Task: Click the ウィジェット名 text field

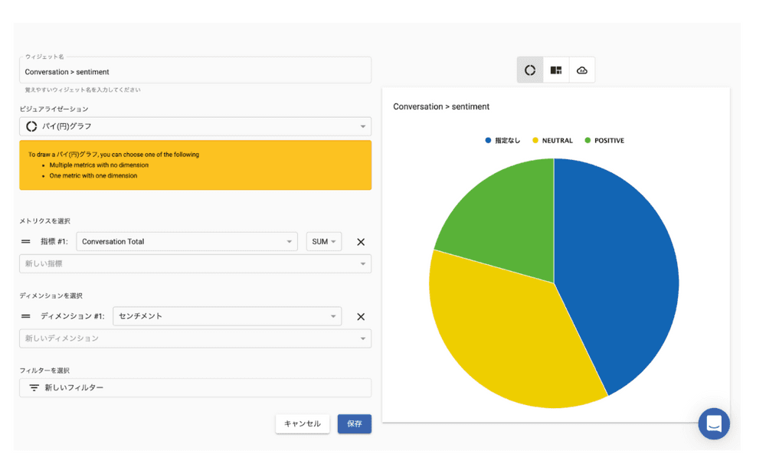Action: pos(195,72)
